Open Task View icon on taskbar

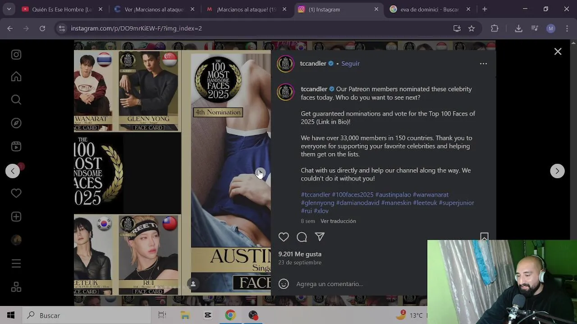[162, 315]
